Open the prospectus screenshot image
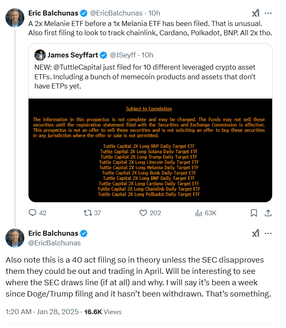286x328 pixels. (x=150, y=150)
